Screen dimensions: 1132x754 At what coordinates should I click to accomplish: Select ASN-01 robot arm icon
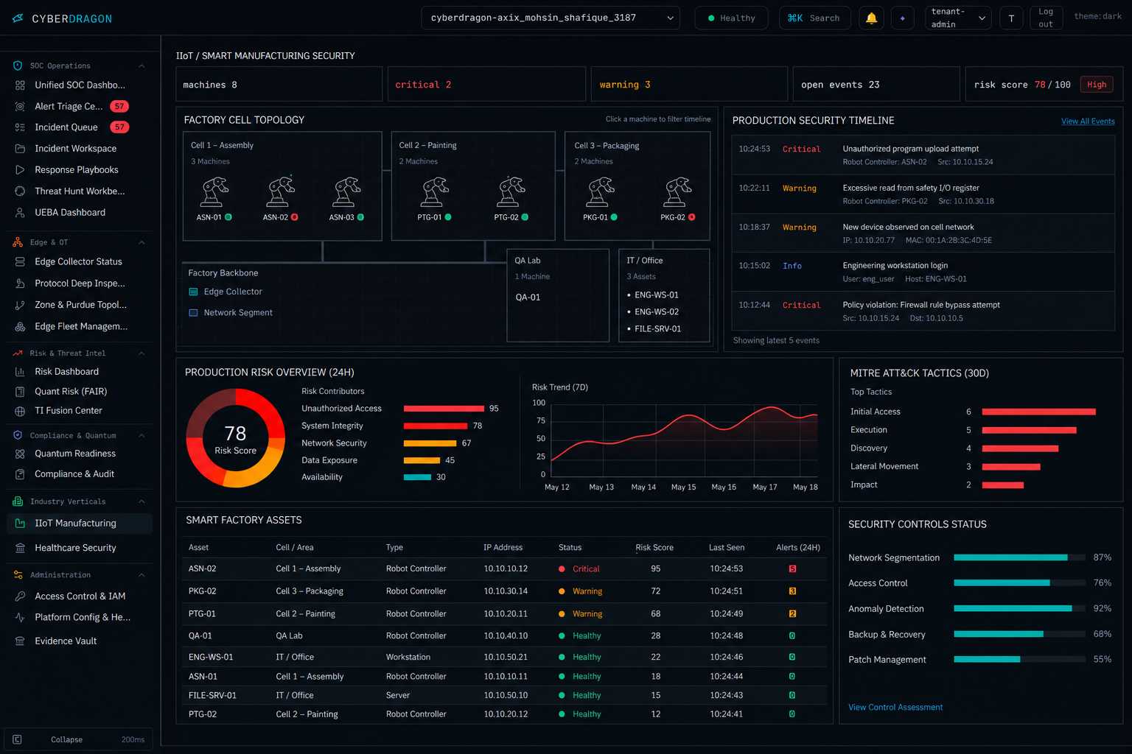coord(214,191)
